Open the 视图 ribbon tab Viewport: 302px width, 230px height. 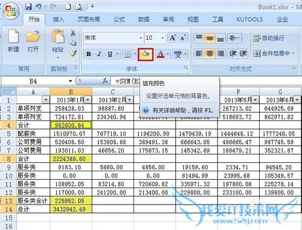193,19
